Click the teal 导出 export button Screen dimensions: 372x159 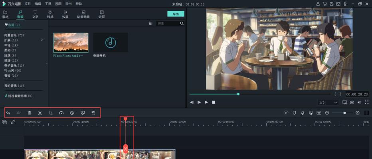176,14
